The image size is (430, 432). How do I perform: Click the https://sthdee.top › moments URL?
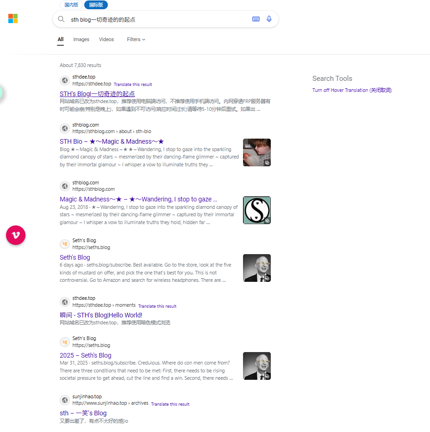point(104,305)
